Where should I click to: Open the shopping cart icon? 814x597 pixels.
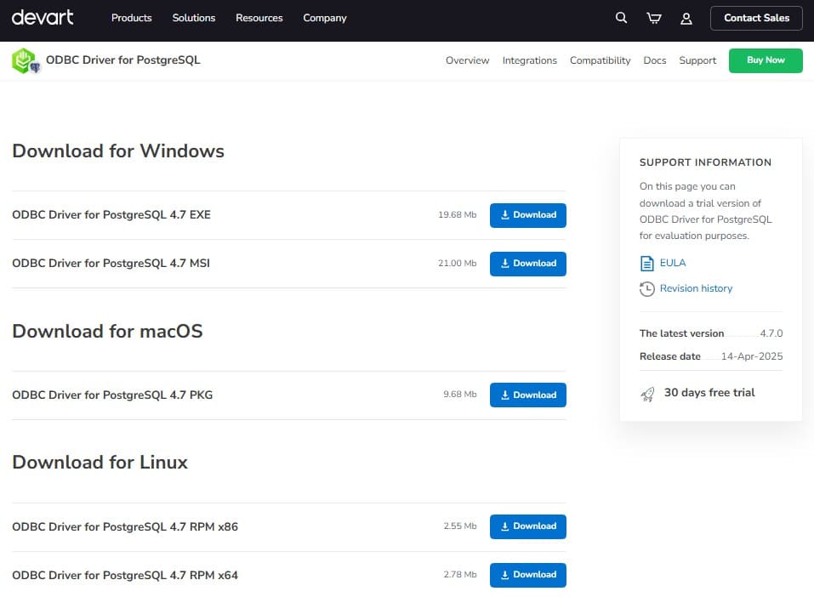(x=653, y=18)
